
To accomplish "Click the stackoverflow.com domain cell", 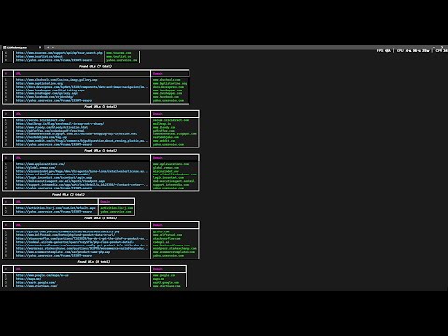I will 167,239.
